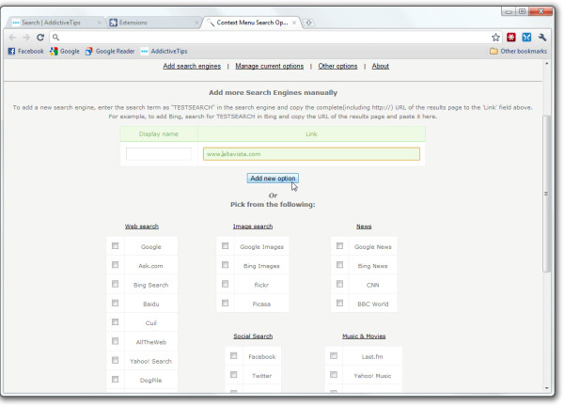The height and width of the screenshot is (406, 564).
Task: Check the Twitter checkbox
Action: pyautogui.click(x=234, y=375)
